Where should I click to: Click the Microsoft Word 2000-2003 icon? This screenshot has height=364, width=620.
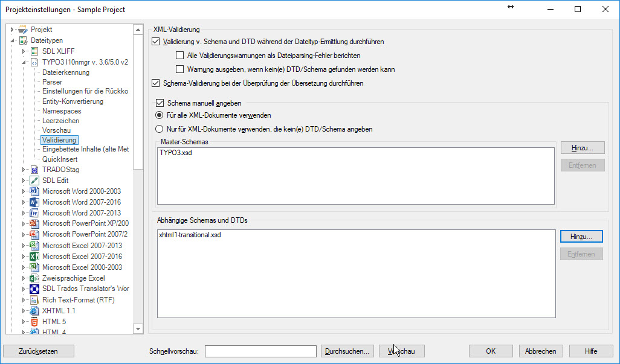coord(34,191)
